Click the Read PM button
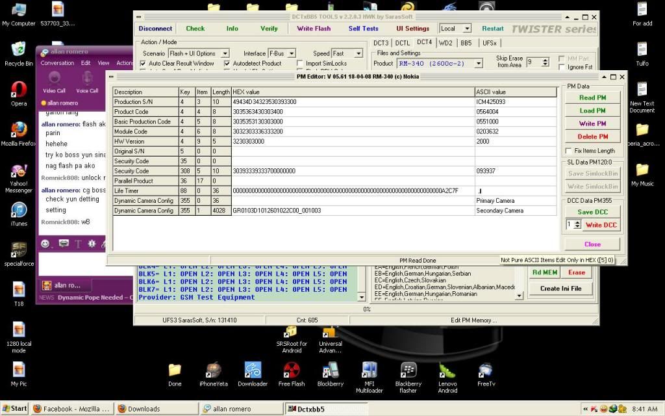Viewport: 665px width, 416px height. [x=592, y=97]
